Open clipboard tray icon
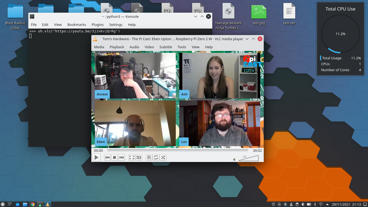Viewport: 368px width, 207px height. coord(297,204)
